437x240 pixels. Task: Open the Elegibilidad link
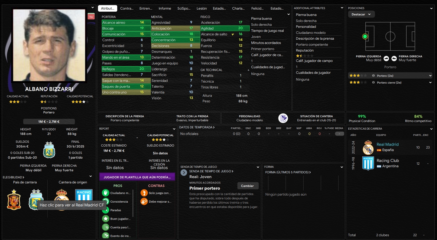click(x=13, y=177)
